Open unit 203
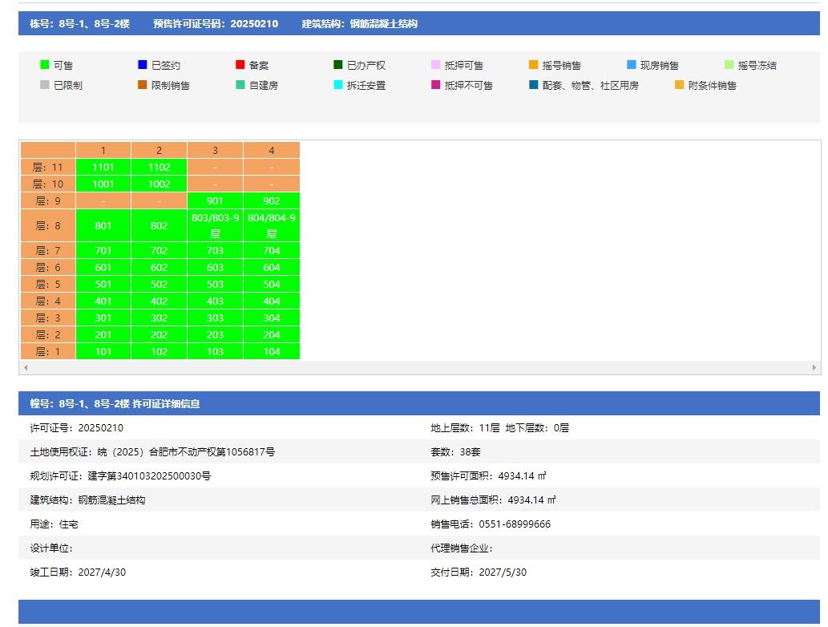The image size is (828, 627). click(215, 335)
